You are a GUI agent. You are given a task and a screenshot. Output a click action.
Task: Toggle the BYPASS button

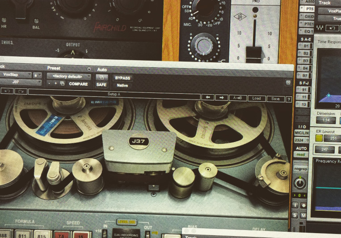click(x=122, y=78)
